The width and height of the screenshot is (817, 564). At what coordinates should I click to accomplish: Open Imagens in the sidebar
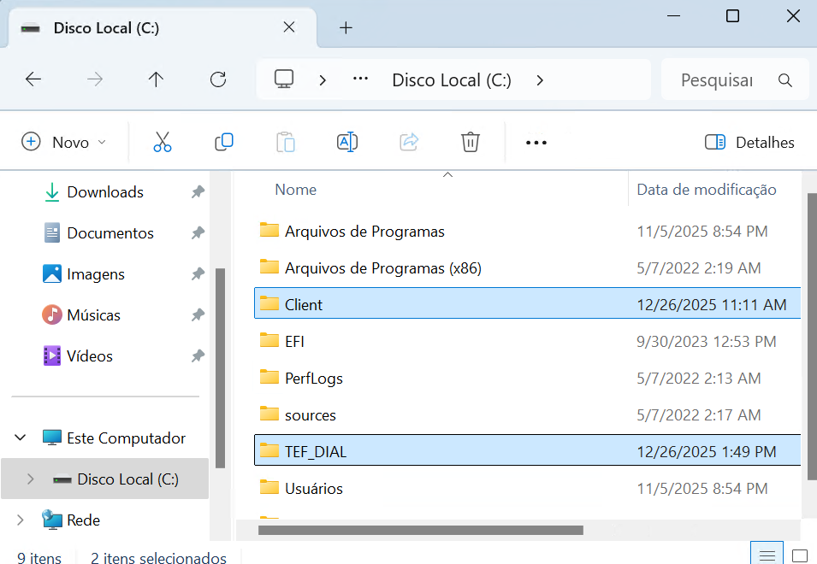point(96,273)
